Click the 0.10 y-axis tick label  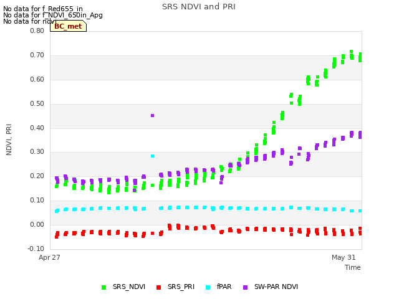point(37,201)
